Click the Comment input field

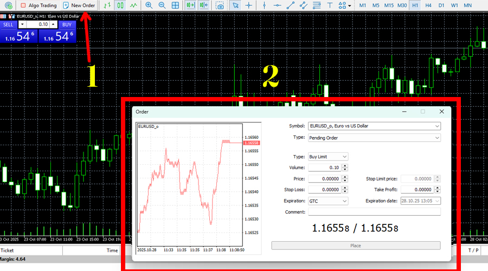click(x=374, y=212)
